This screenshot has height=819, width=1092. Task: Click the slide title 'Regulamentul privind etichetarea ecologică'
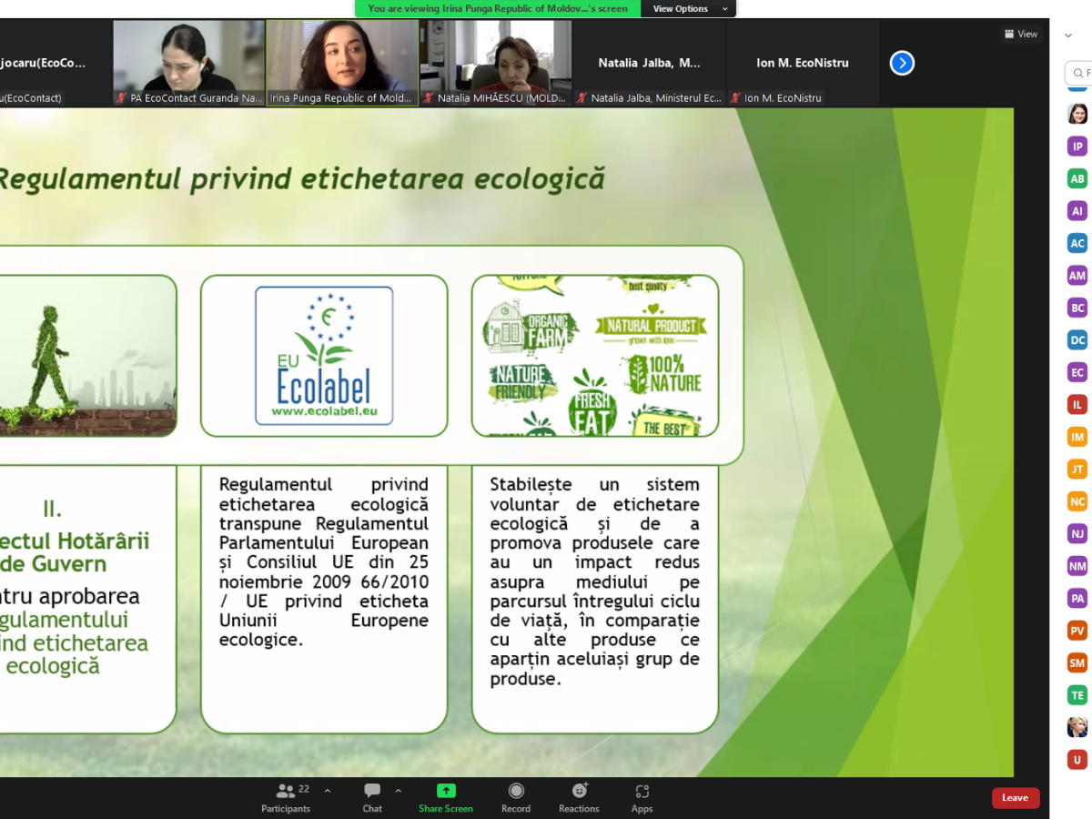(x=301, y=178)
